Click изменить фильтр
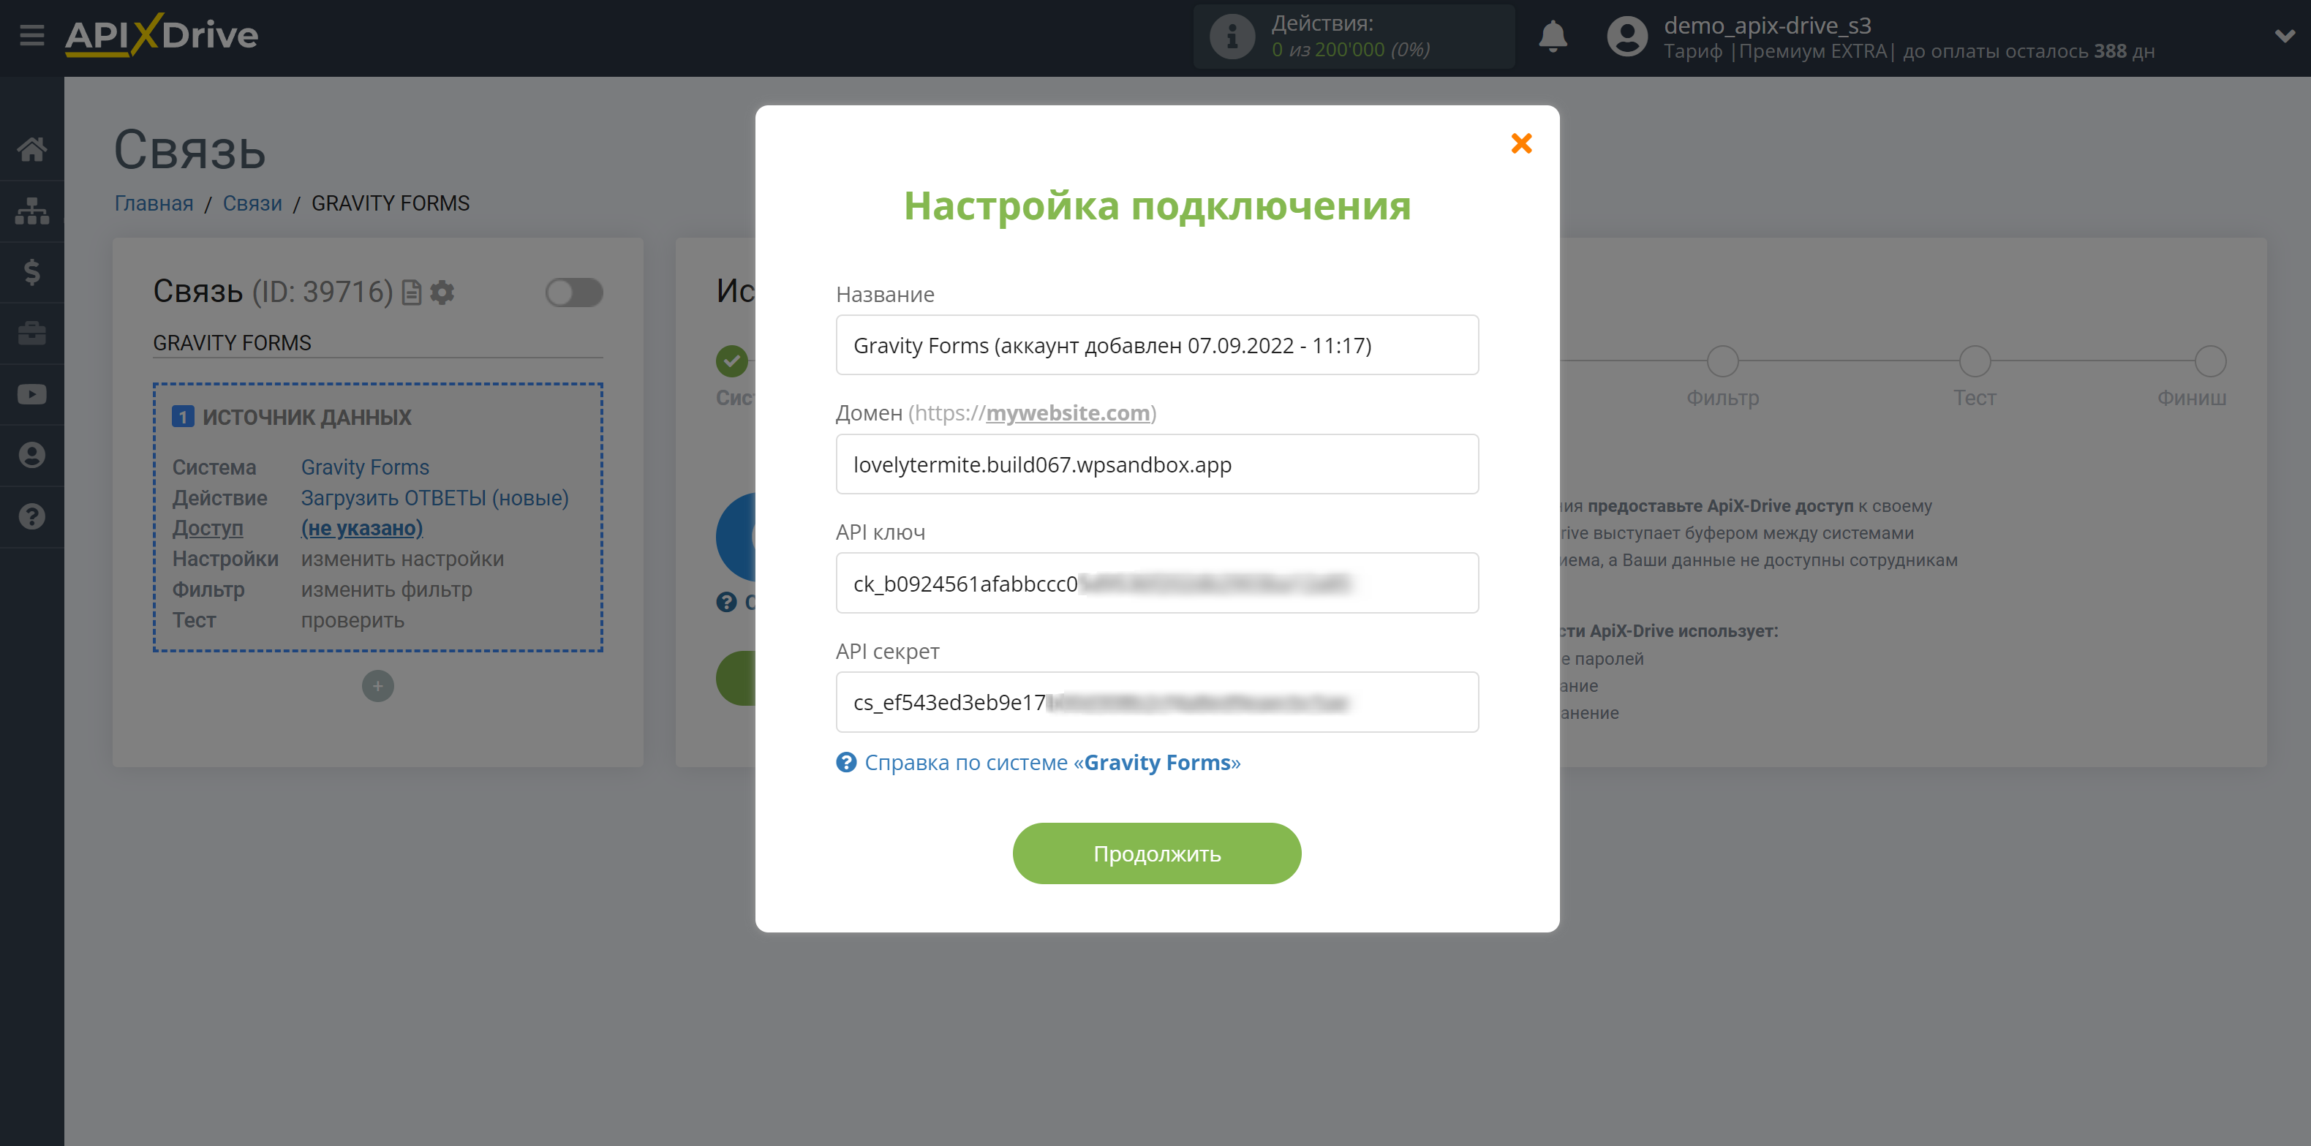2311x1146 pixels. 387,589
